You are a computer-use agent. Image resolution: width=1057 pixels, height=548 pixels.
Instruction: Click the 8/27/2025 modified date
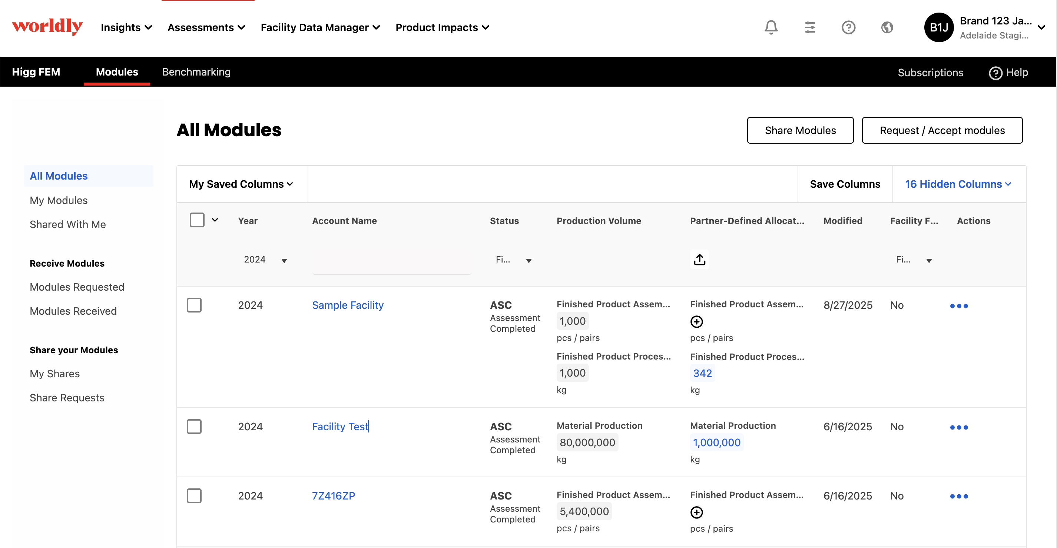[x=848, y=305]
